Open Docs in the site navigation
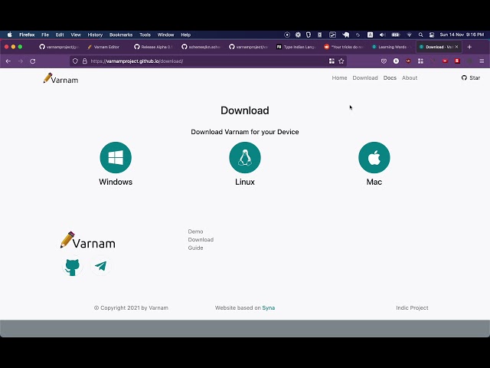The image size is (490, 368). coord(390,78)
